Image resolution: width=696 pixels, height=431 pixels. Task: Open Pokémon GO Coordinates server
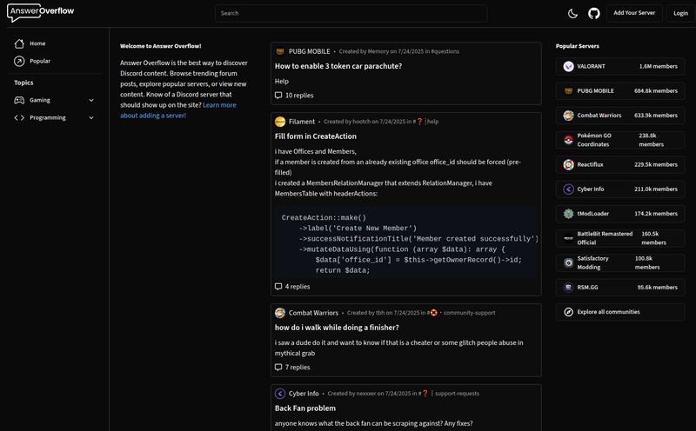pos(620,140)
